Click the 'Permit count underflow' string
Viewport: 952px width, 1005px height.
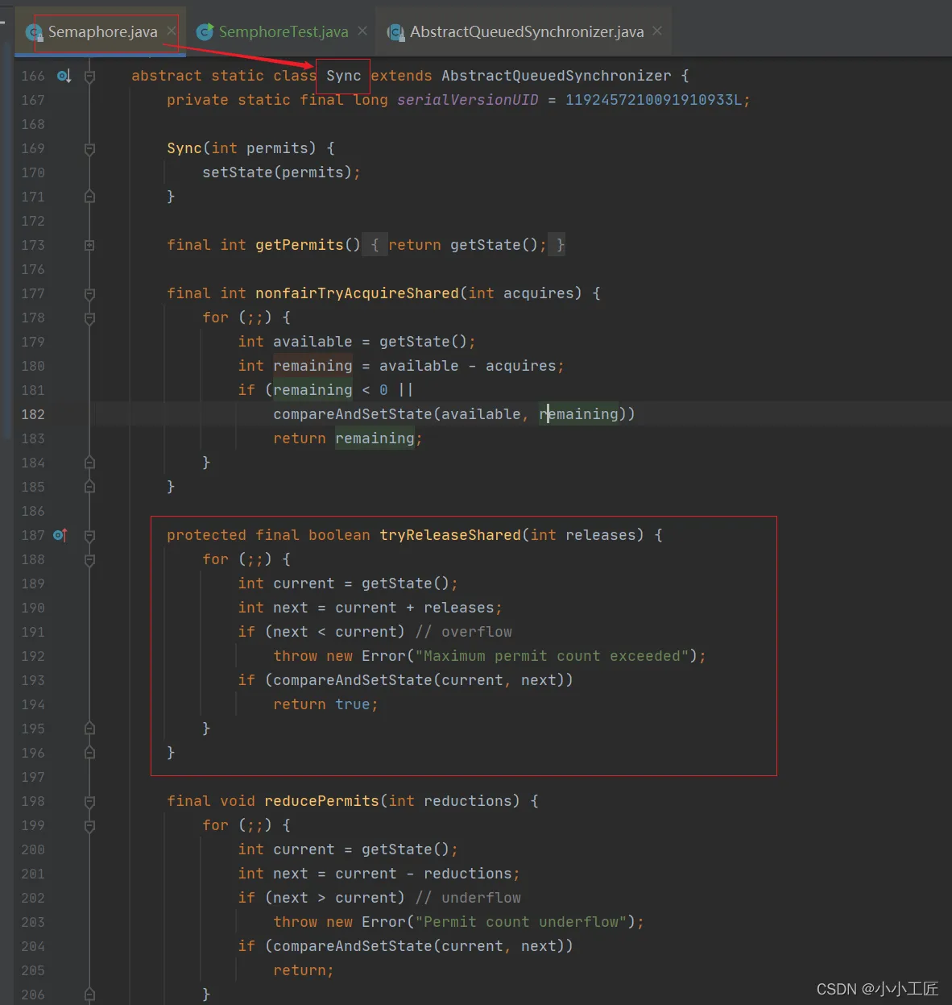(x=521, y=922)
